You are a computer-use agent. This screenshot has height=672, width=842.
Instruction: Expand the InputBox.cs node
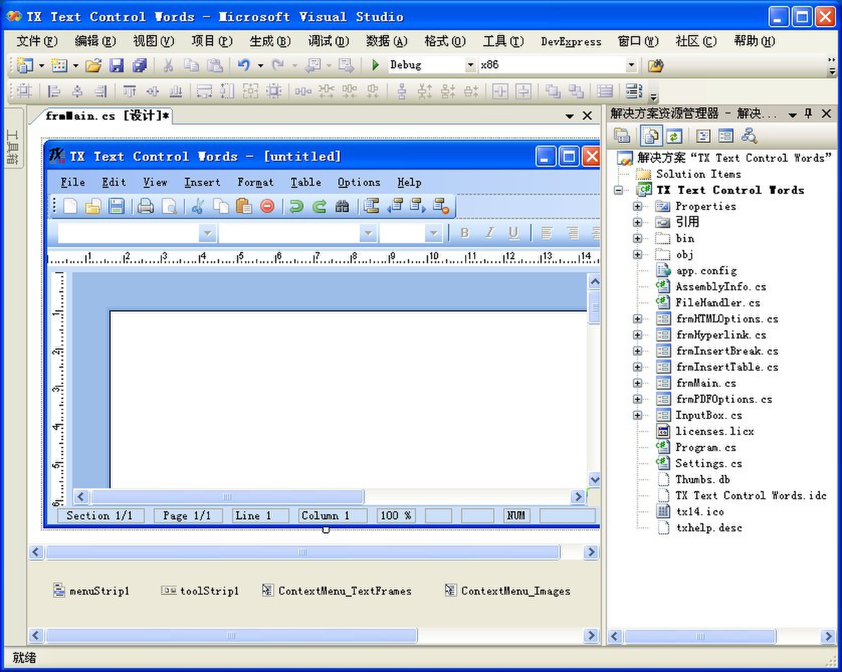point(638,415)
